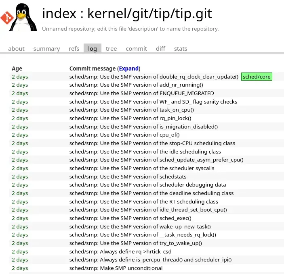284x274 pixels.
Task: Click the green sched/core branch tag
Action: point(257,77)
